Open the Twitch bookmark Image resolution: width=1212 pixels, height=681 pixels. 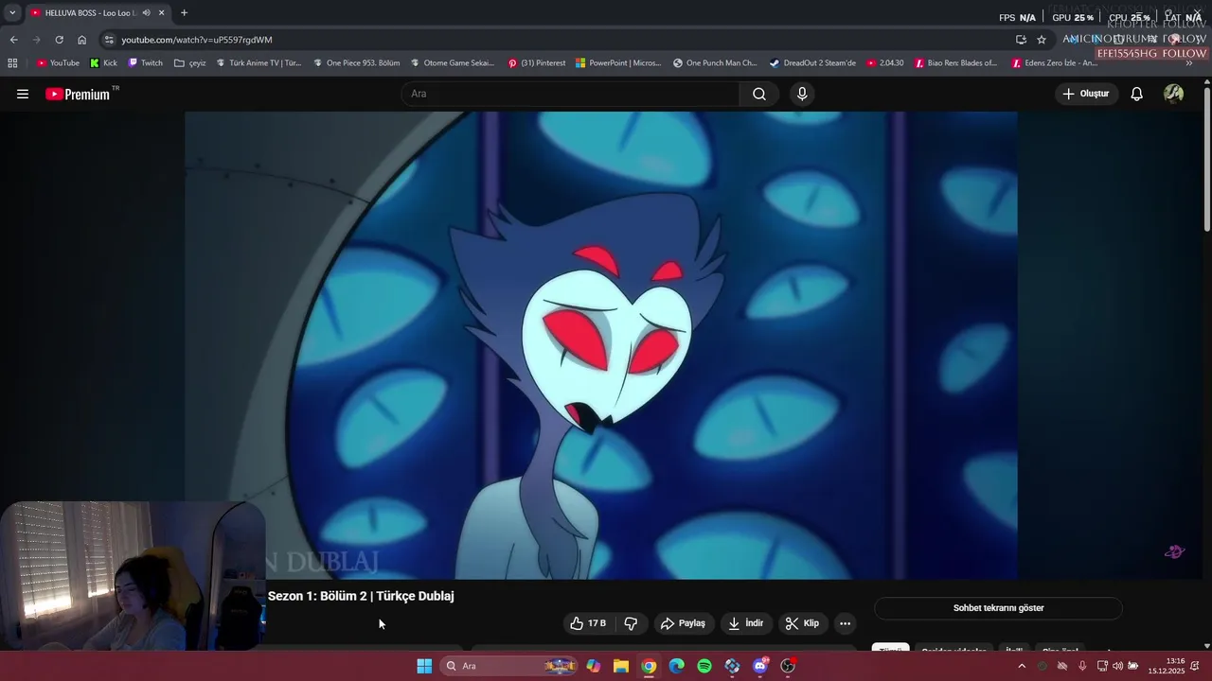tap(146, 63)
